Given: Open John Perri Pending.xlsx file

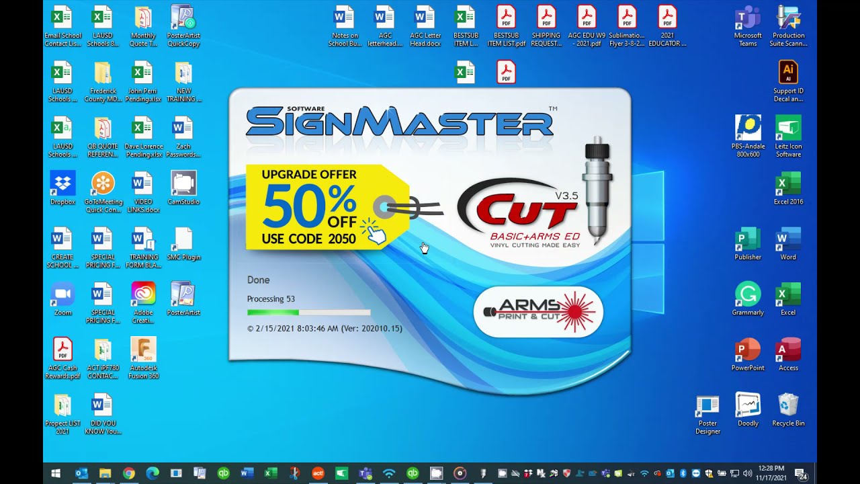Looking at the screenshot, I should click(143, 82).
